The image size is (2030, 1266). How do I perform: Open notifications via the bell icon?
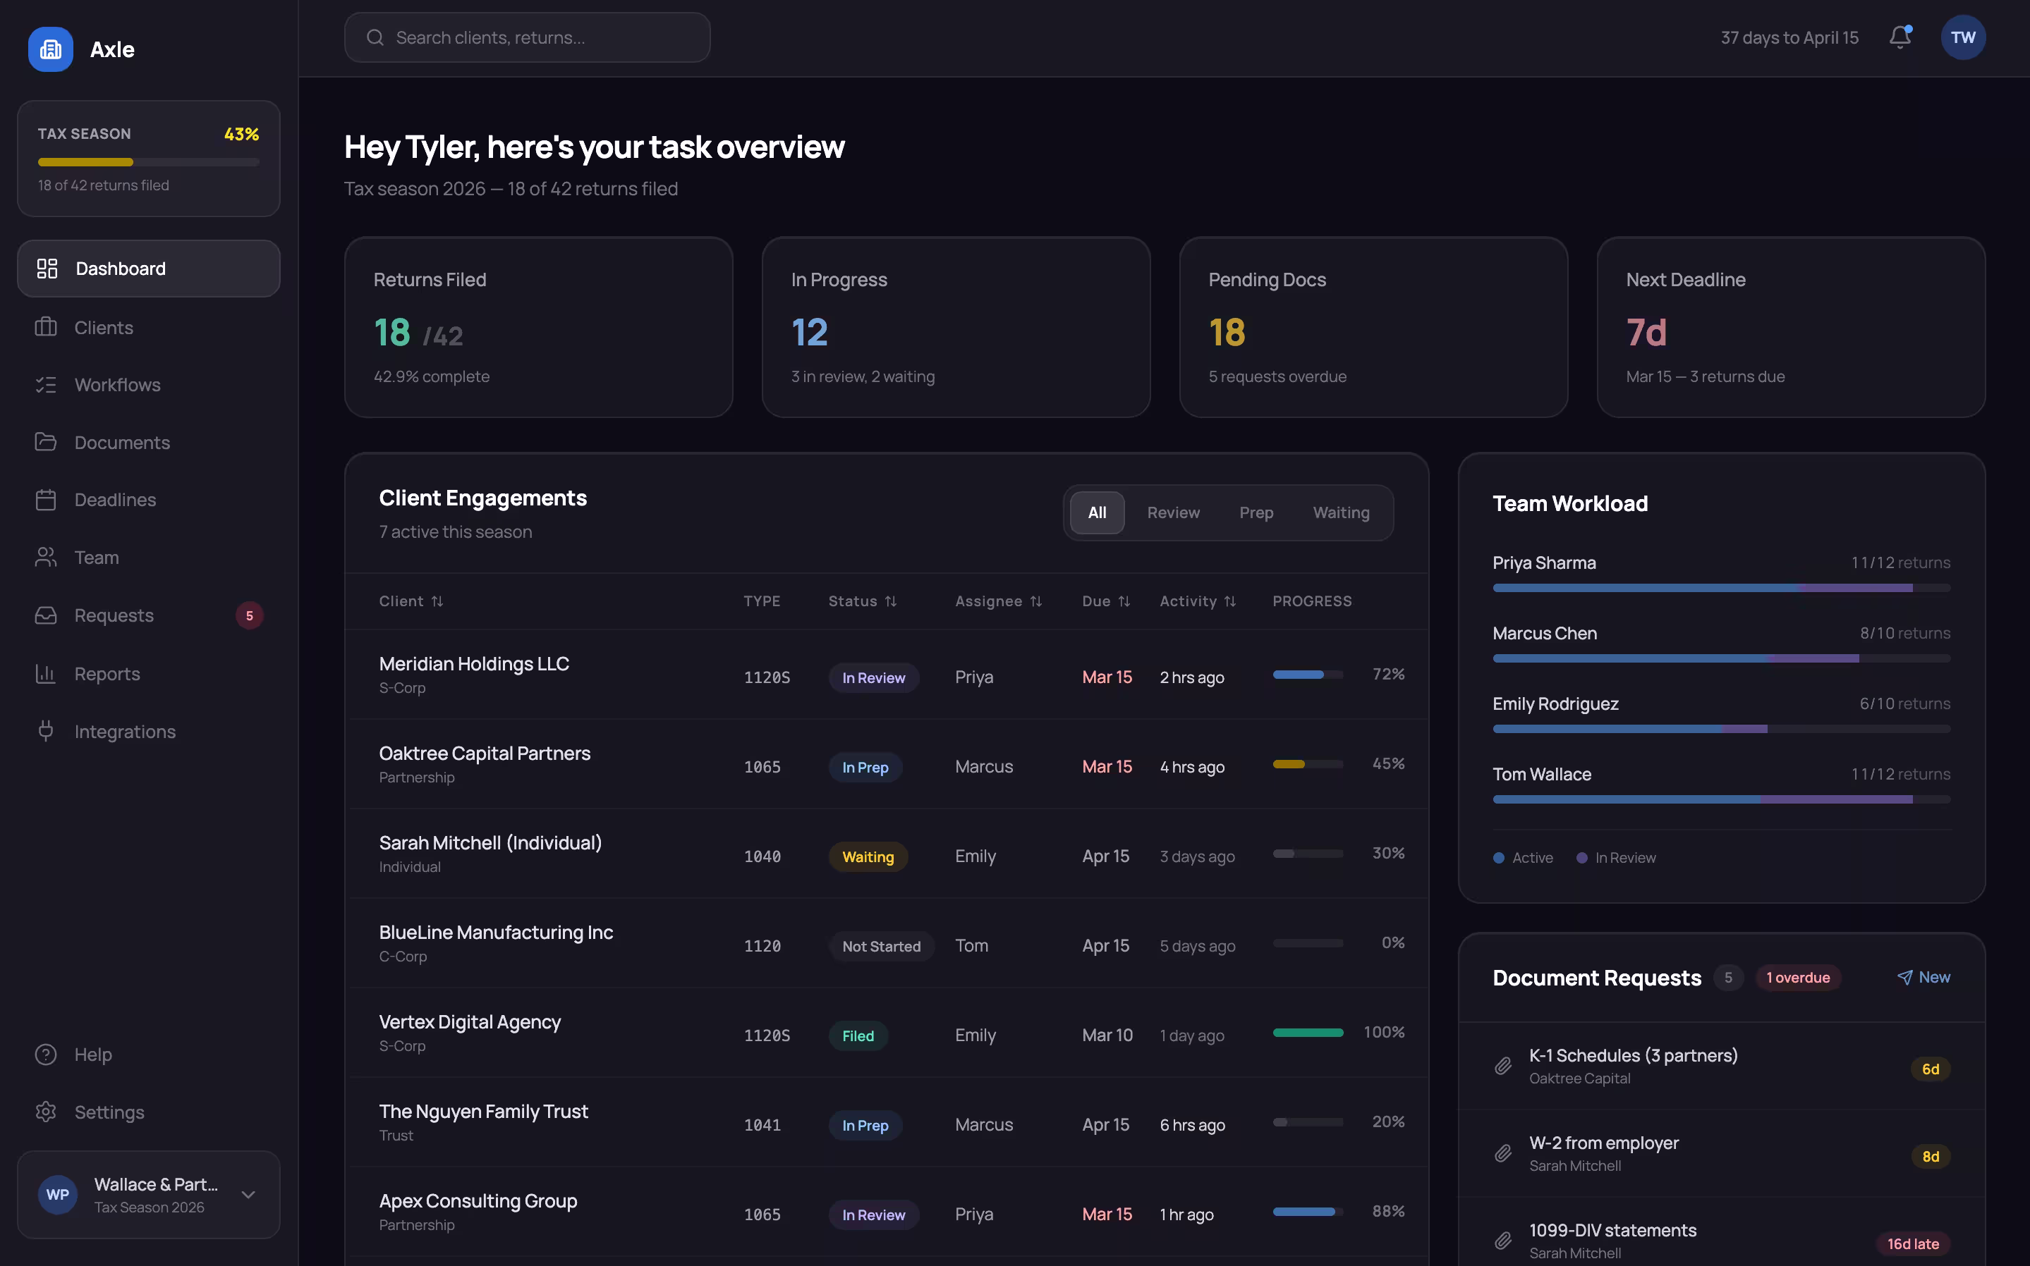[1899, 37]
